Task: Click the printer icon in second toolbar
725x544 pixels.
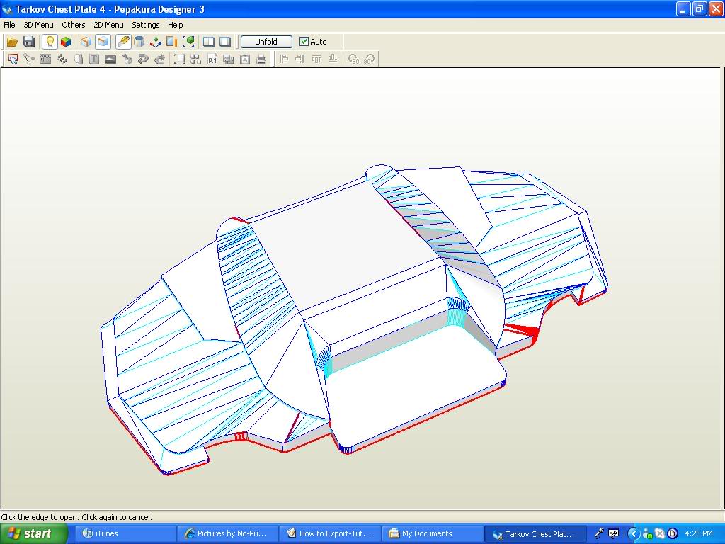Action: click(261, 59)
